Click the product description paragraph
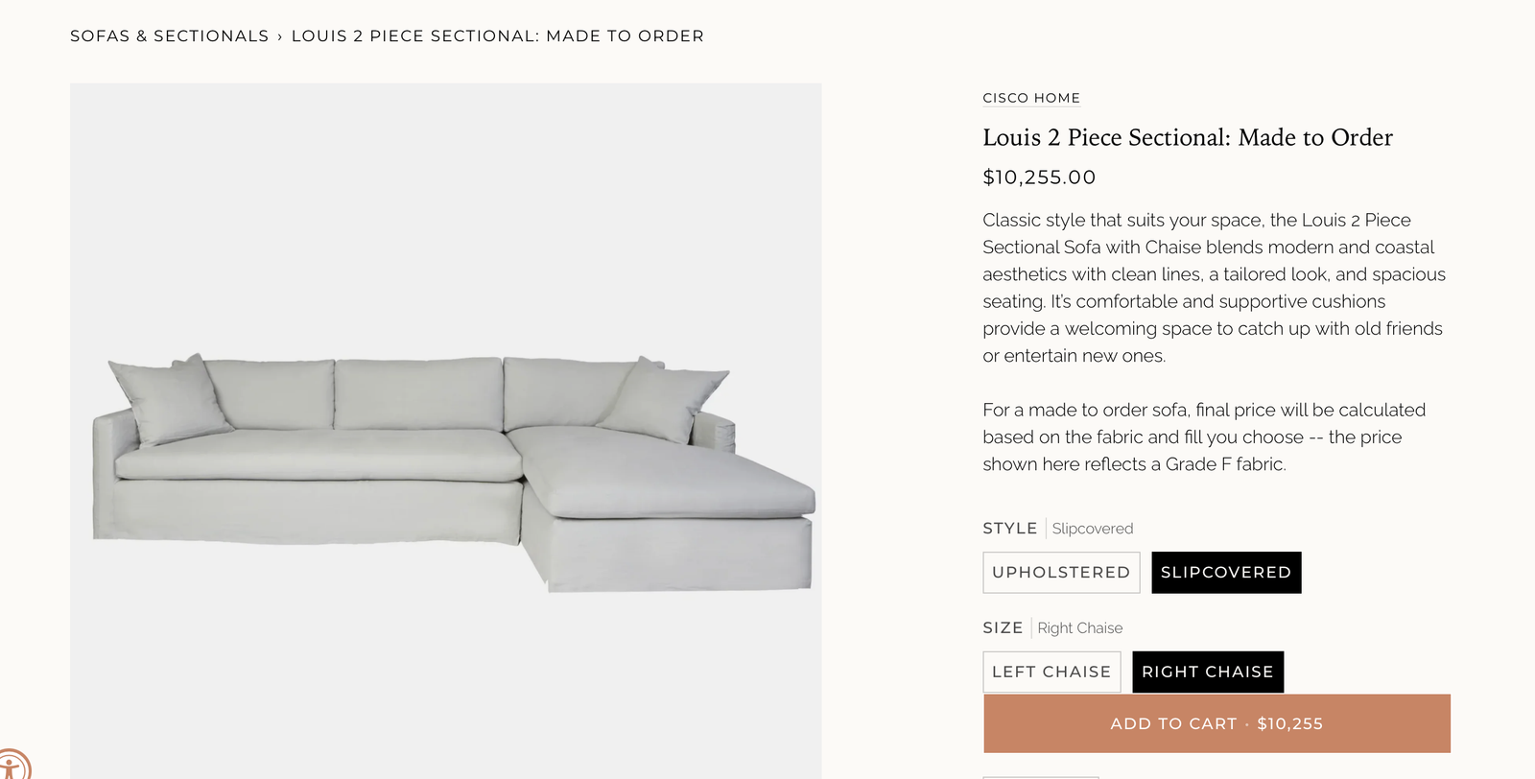This screenshot has height=779, width=1535. tap(1214, 288)
